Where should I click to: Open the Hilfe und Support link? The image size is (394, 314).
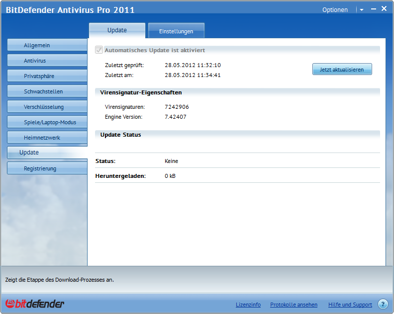pos(350,305)
